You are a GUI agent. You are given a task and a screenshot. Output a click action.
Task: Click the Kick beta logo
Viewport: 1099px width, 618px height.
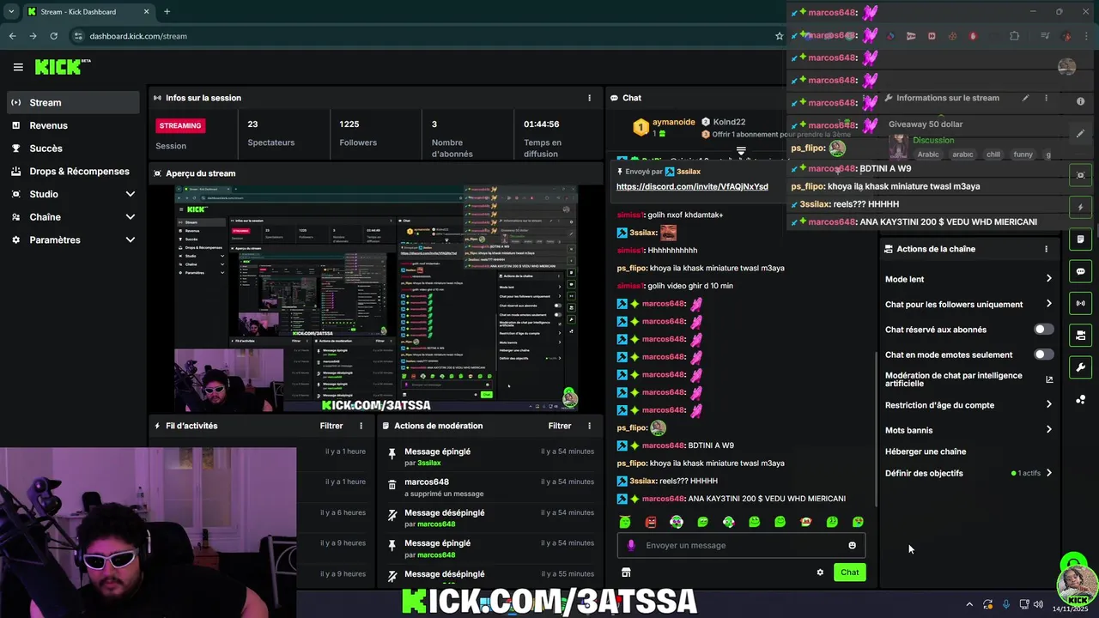click(x=63, y=67)
